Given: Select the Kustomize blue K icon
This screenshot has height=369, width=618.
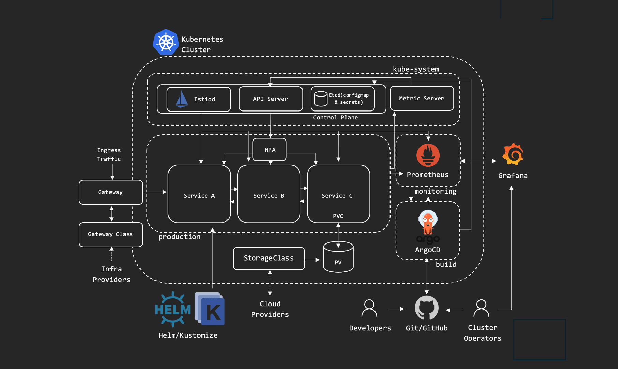Looking at the screenshot, I should coord(210,309).
